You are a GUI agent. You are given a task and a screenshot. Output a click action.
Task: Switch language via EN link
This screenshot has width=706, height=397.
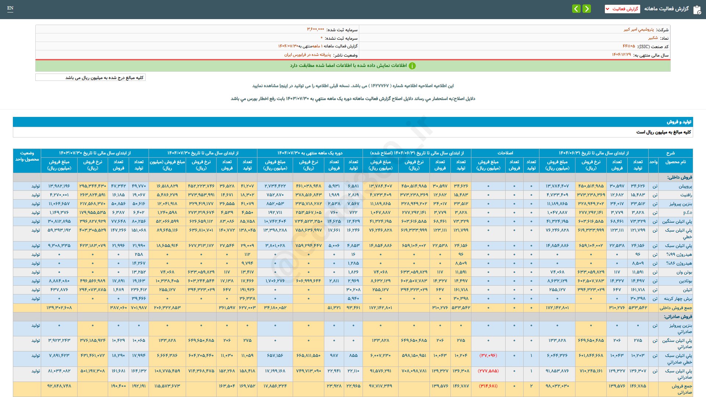click(10, 8)
